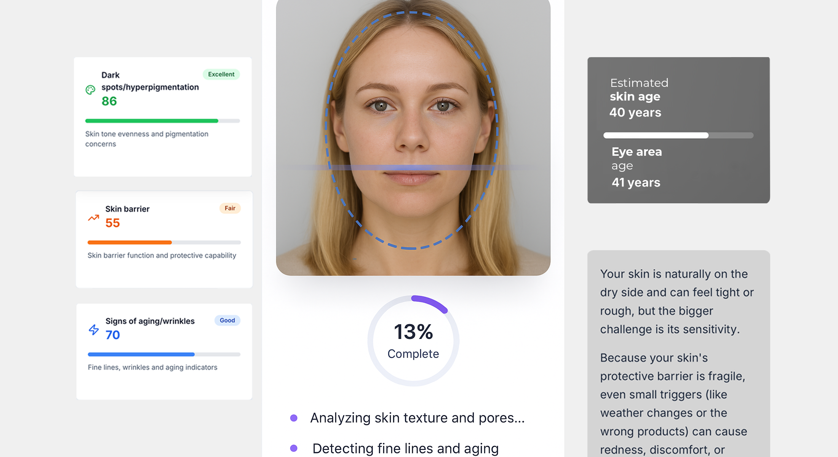Click purple bullet beside Analyzing skin texture
The image size is (838, 457).
(x=294, y=418)
